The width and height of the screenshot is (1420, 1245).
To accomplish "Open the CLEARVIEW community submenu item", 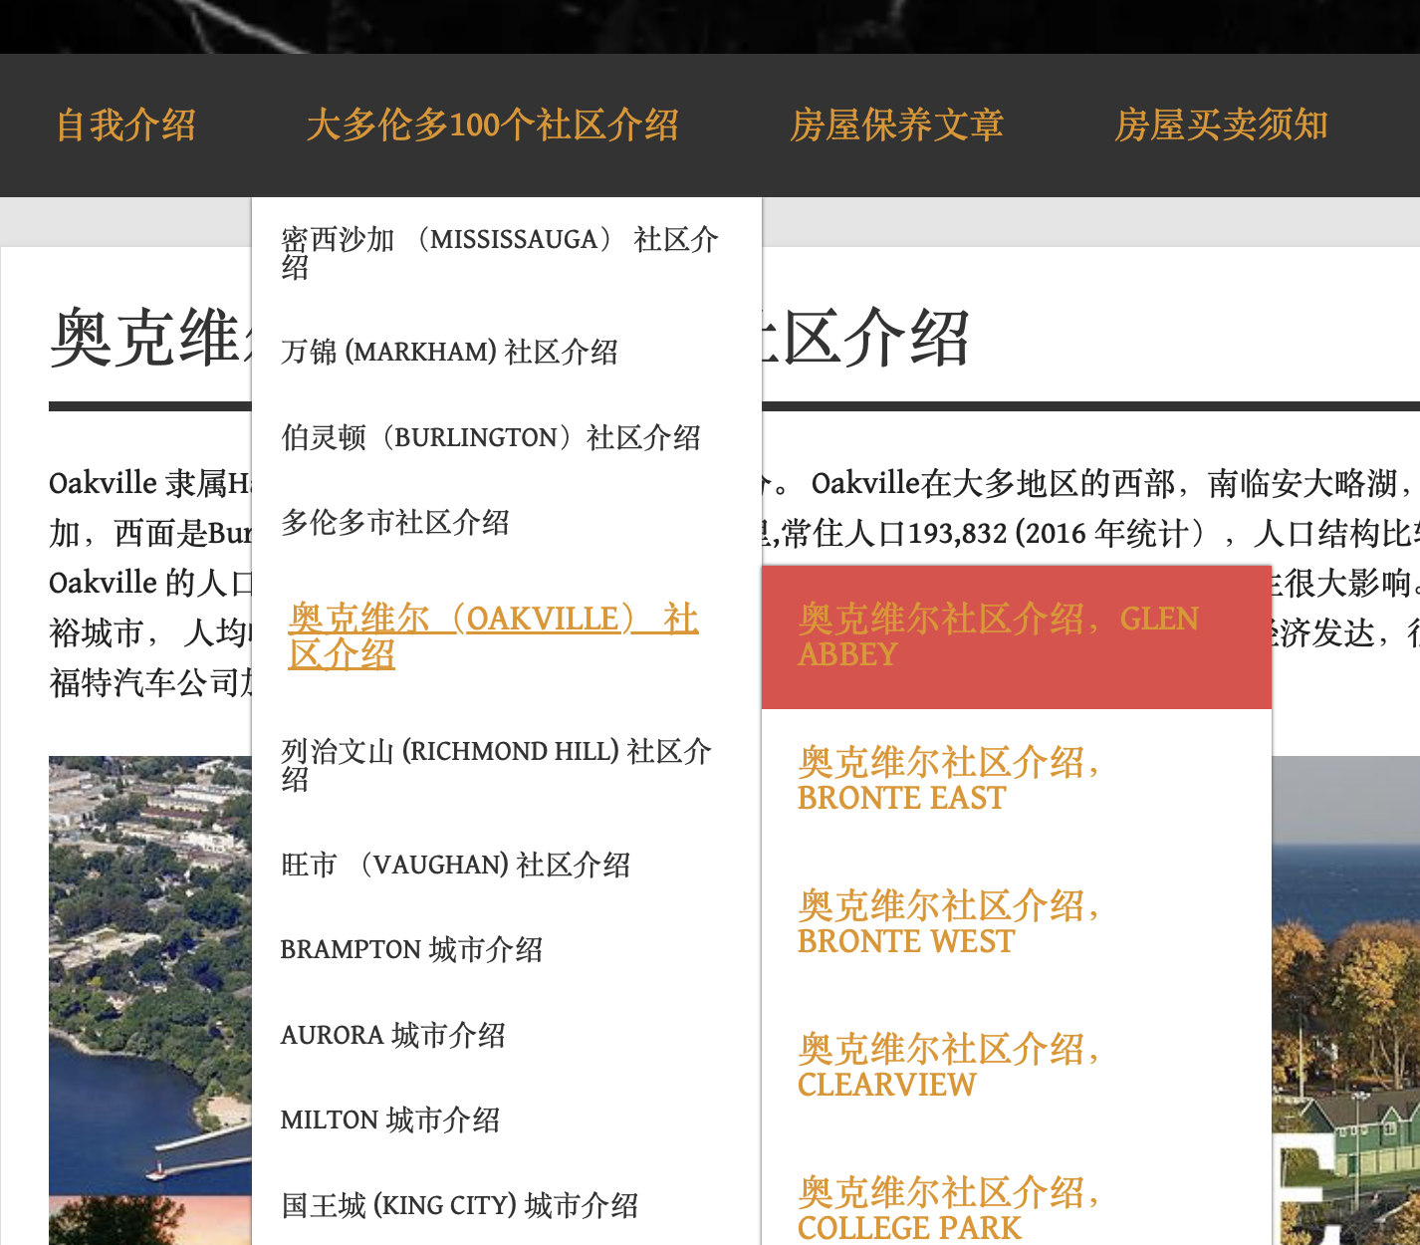I will 948,1067.
